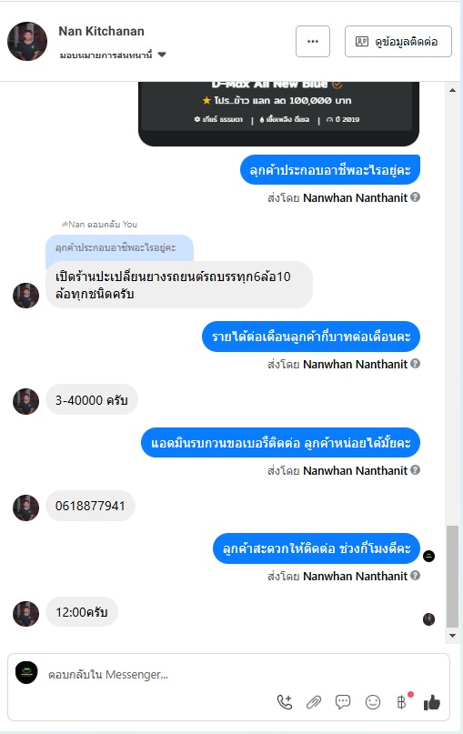Click the scrollbar down arrow
This screenshot has height=734, width=463.
point(452,635)
